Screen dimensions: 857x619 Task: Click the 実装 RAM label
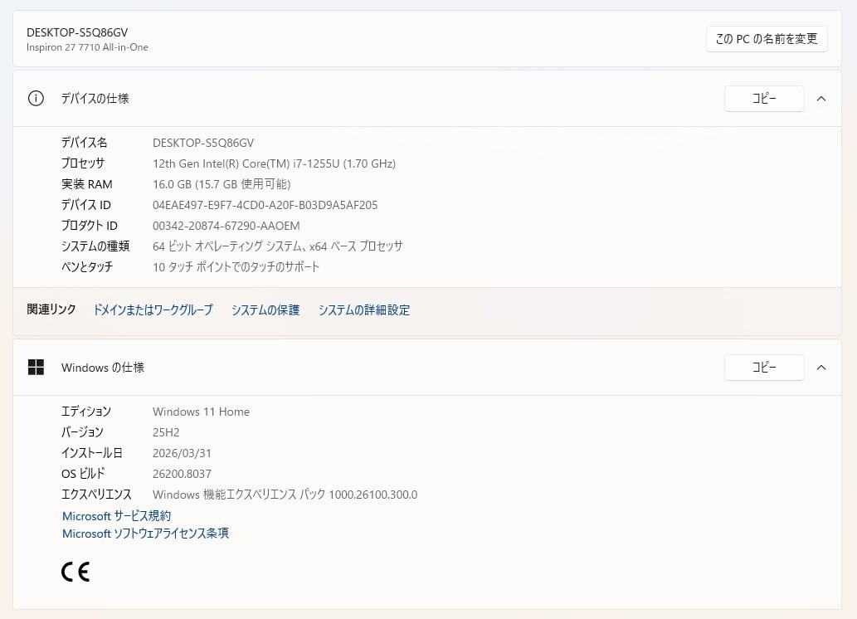pos(87,184)
